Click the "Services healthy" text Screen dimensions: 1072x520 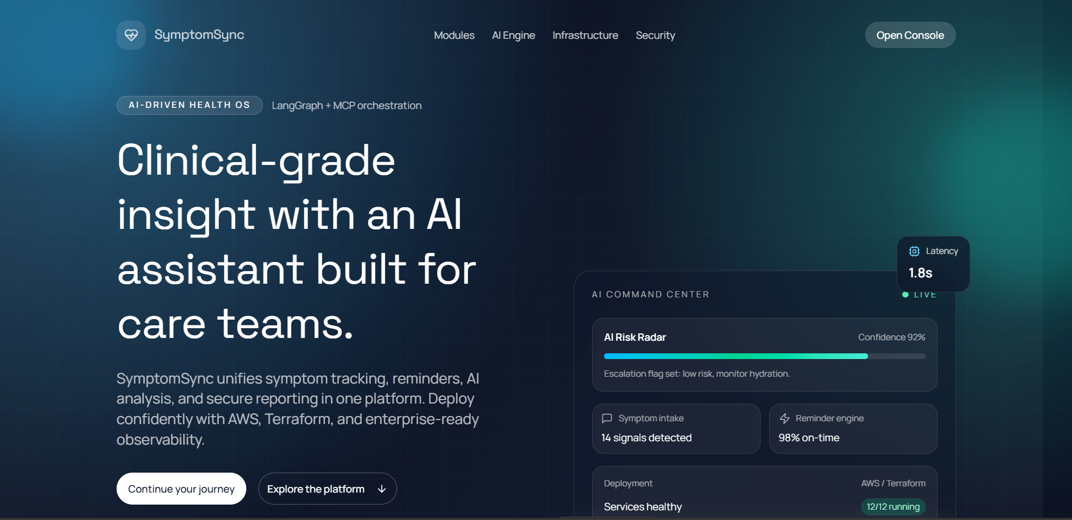643,507
